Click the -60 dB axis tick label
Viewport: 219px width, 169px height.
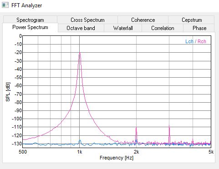(18, 86)
